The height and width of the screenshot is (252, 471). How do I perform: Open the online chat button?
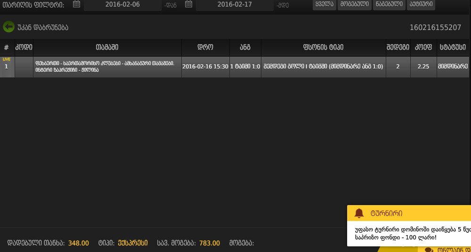445,249
